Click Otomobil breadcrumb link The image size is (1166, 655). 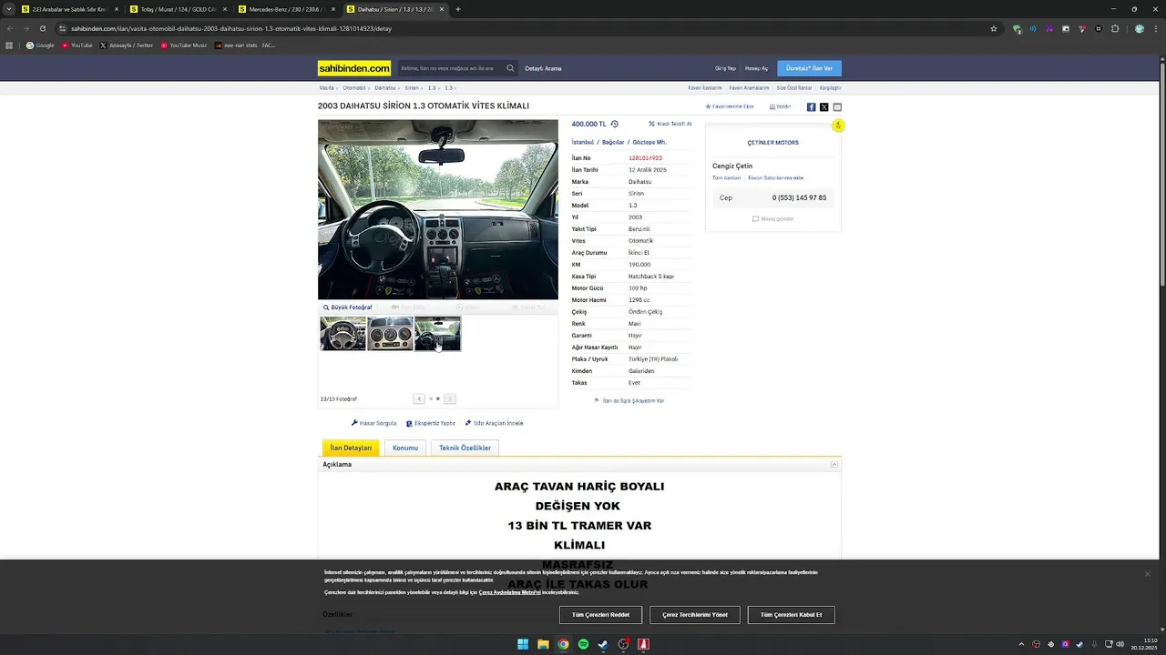coord(354,88)
